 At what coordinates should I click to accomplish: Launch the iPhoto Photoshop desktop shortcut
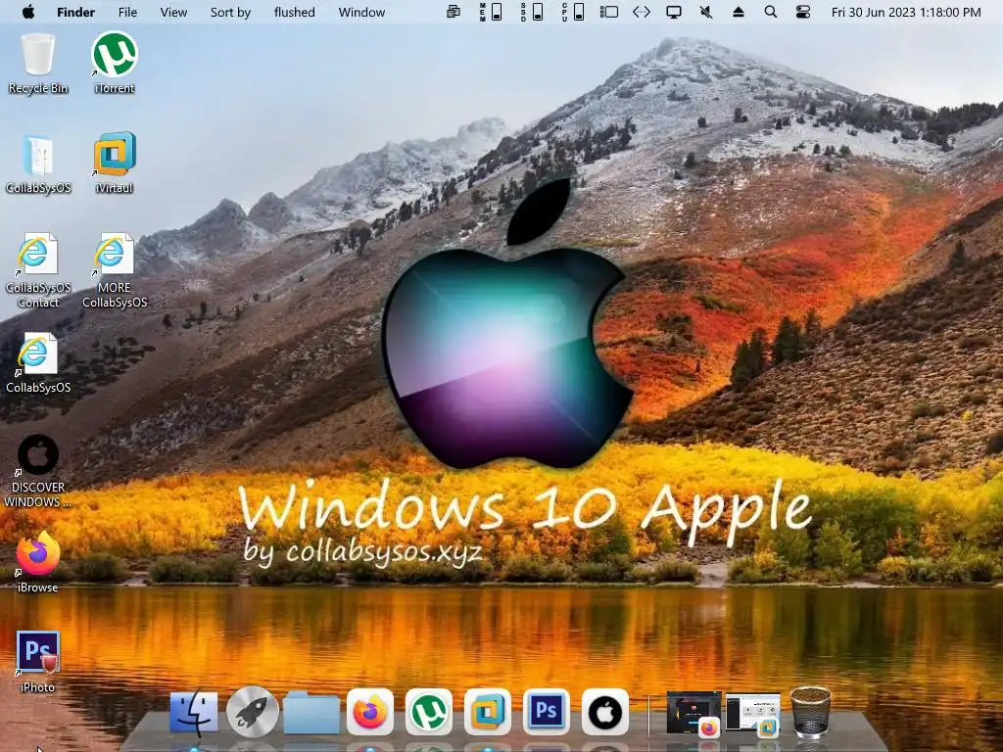click(x=38, y=661)
